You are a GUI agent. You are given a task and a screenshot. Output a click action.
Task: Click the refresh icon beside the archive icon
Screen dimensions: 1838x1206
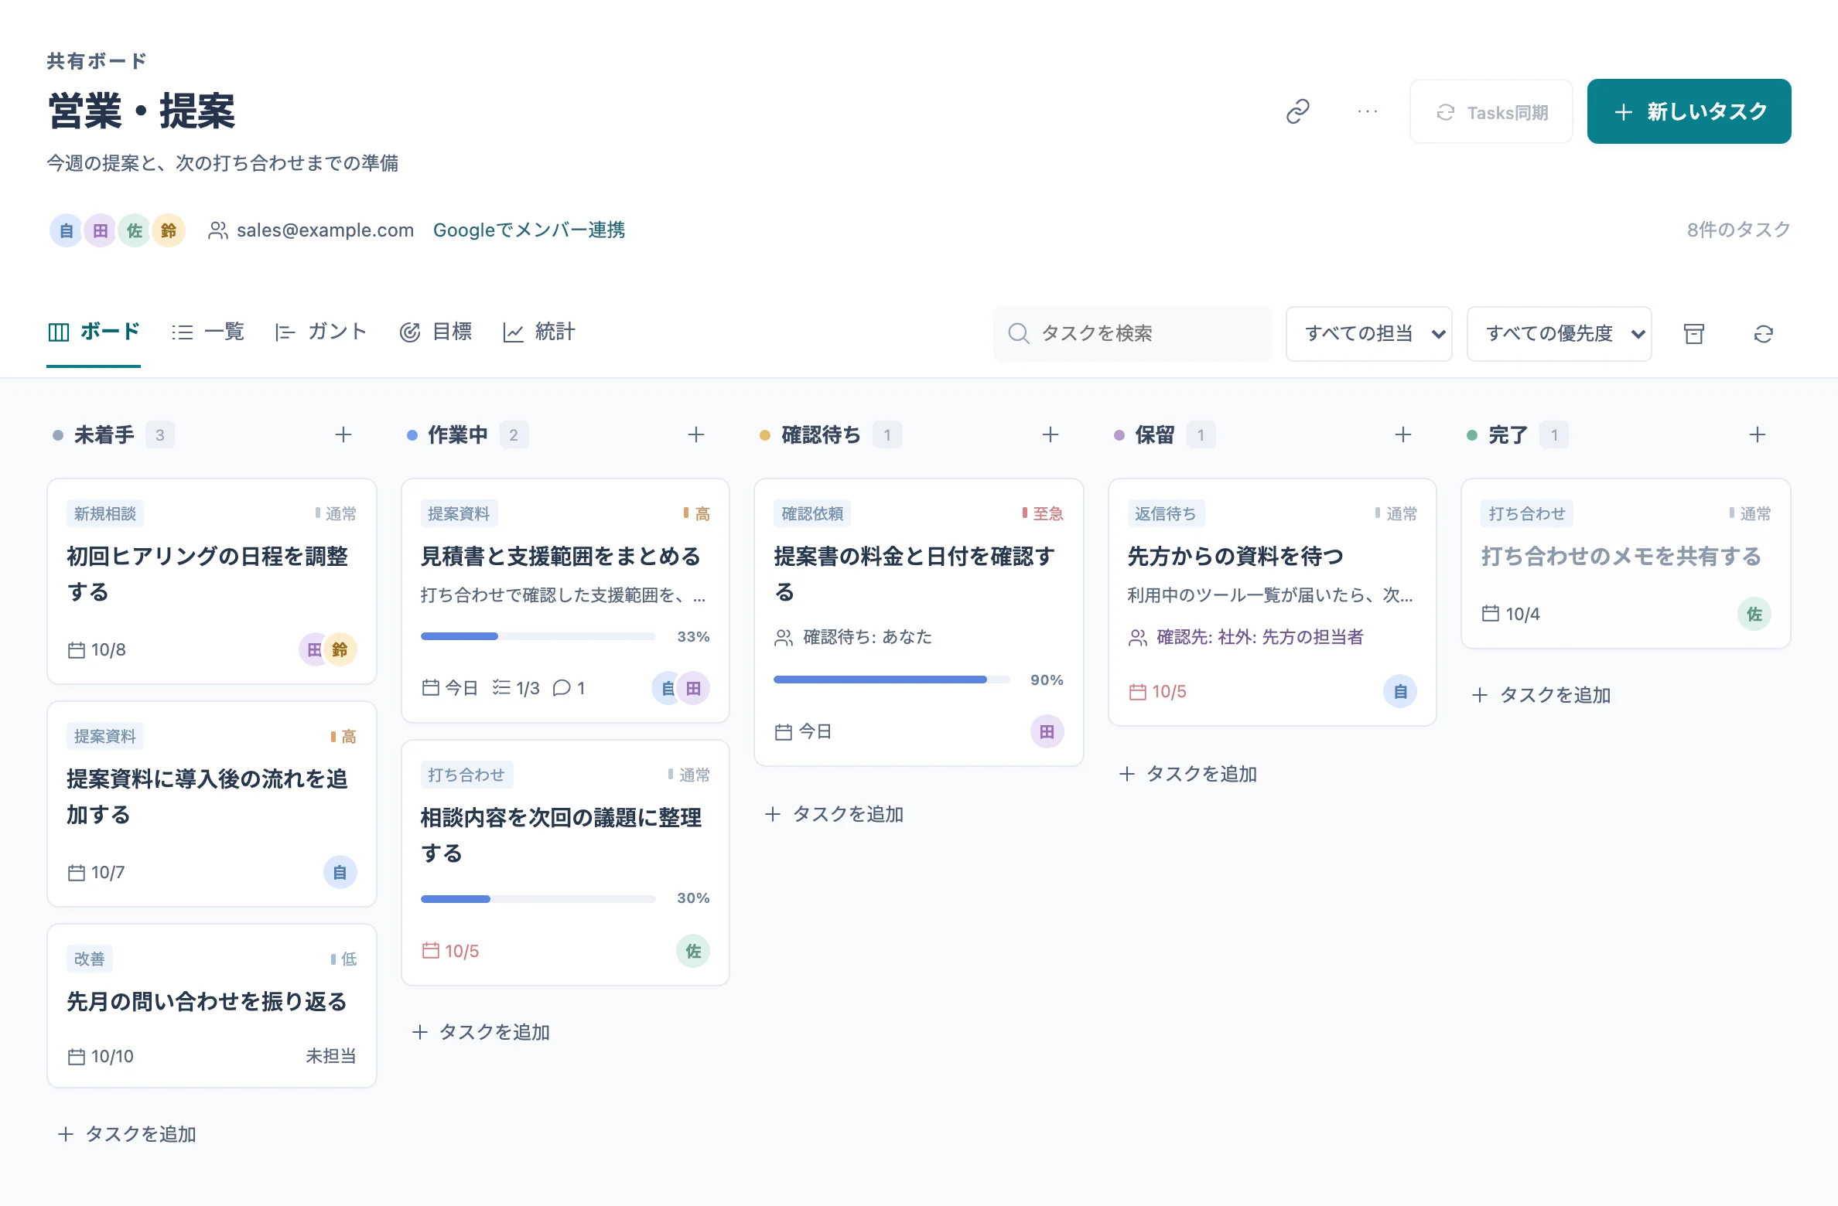[x=1764, y=333]
